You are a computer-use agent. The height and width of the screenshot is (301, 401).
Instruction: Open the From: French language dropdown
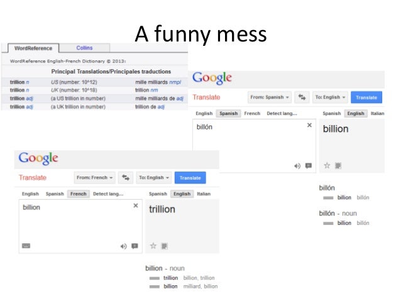pos(95,177)
